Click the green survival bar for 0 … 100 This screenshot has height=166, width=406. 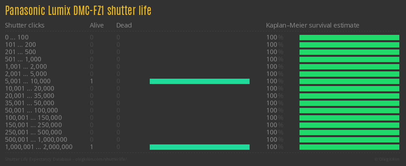coord(349,38)
